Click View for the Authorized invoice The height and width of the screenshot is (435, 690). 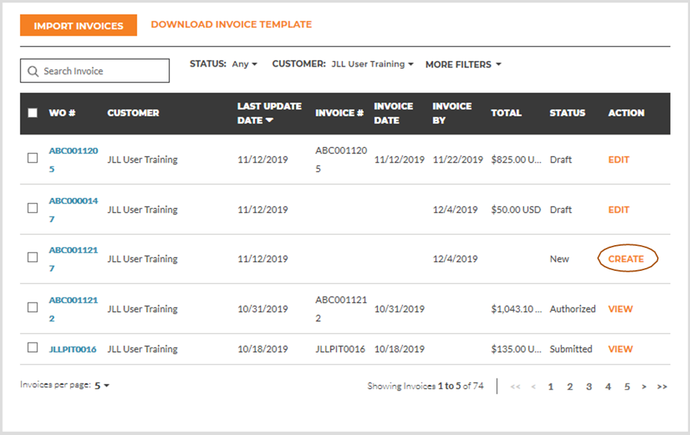[620, 309]
